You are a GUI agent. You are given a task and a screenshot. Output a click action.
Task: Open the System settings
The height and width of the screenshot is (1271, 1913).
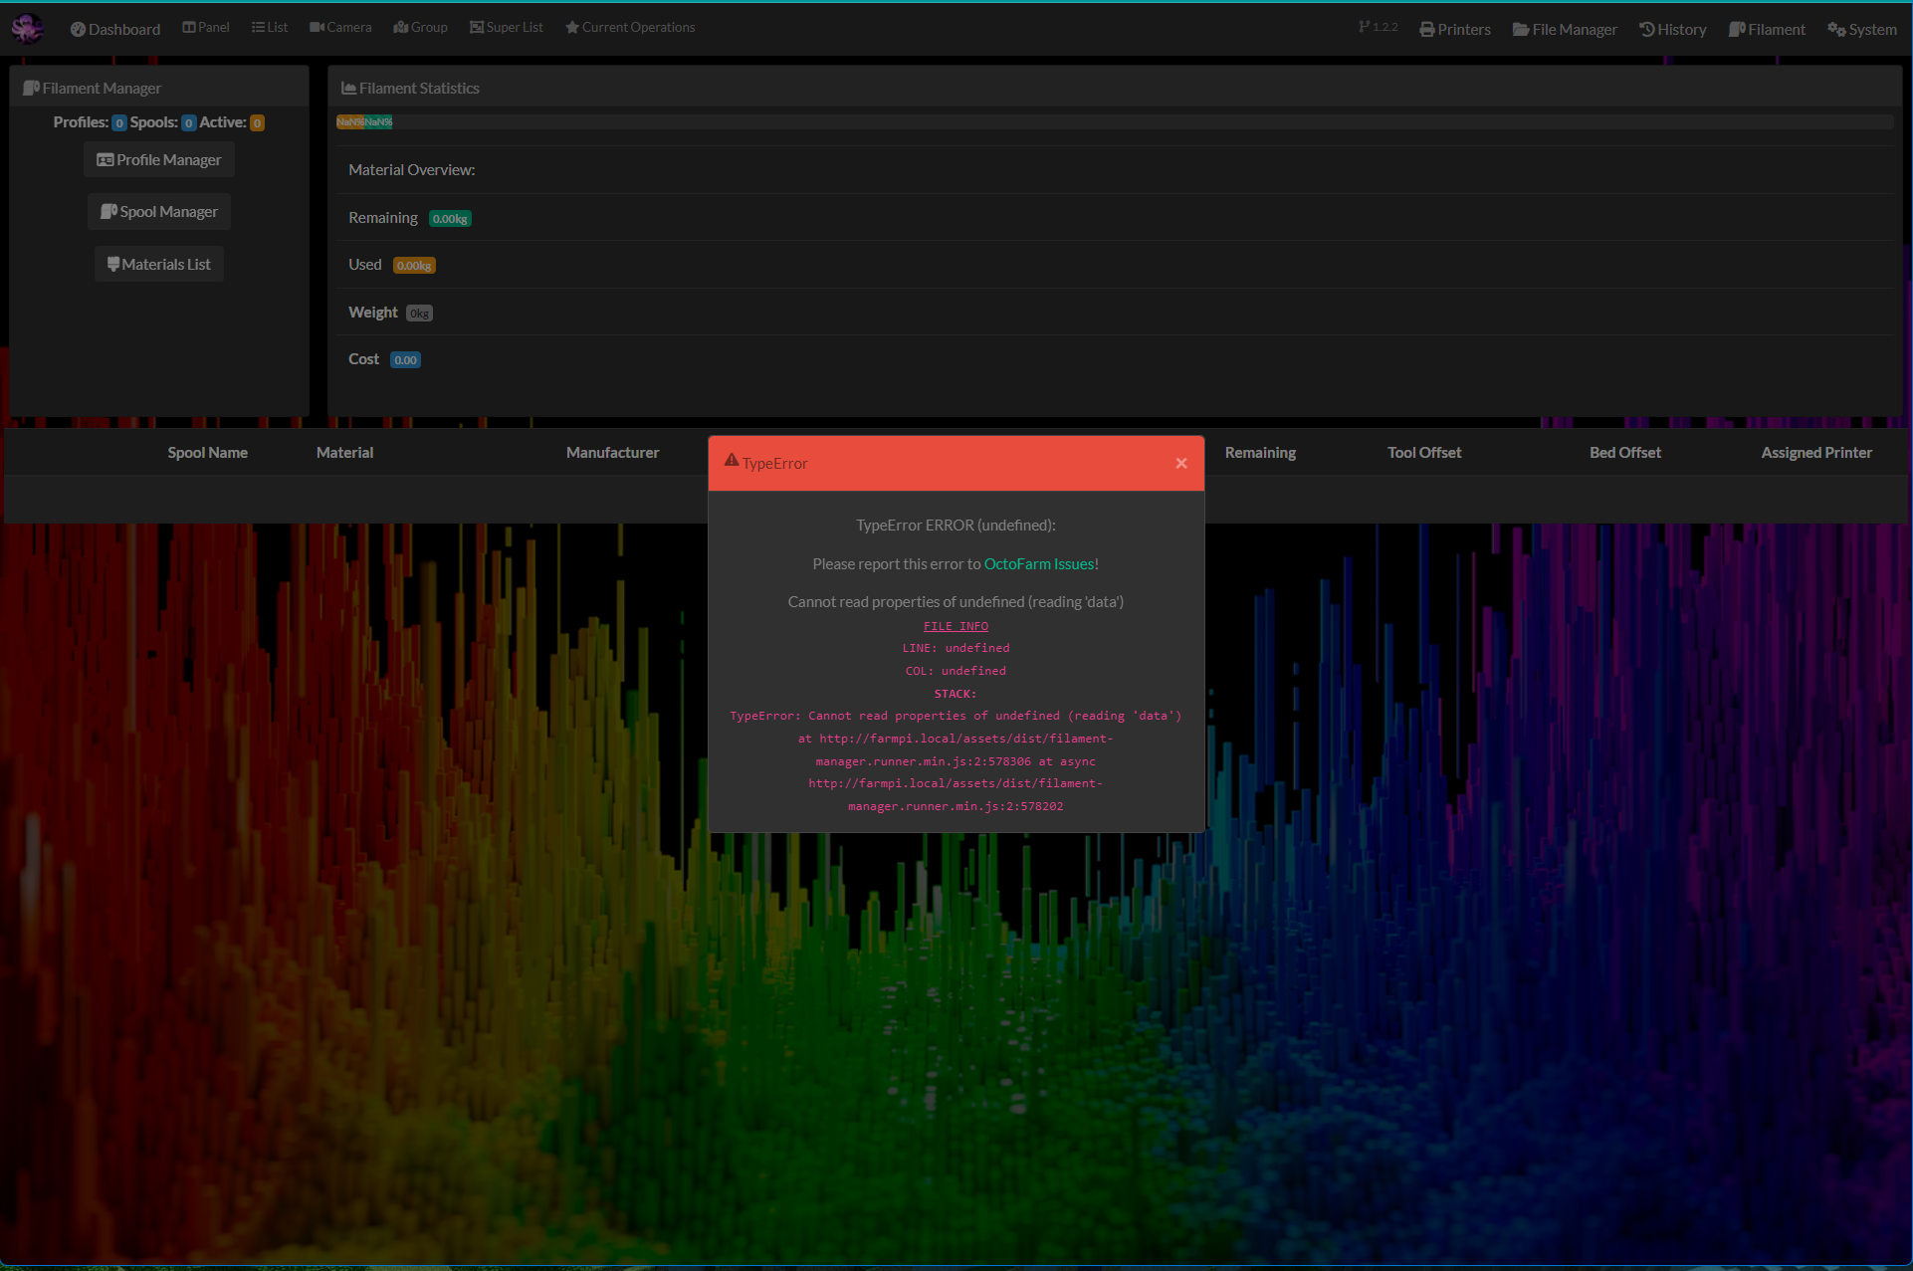click(x=1861, y=29)
